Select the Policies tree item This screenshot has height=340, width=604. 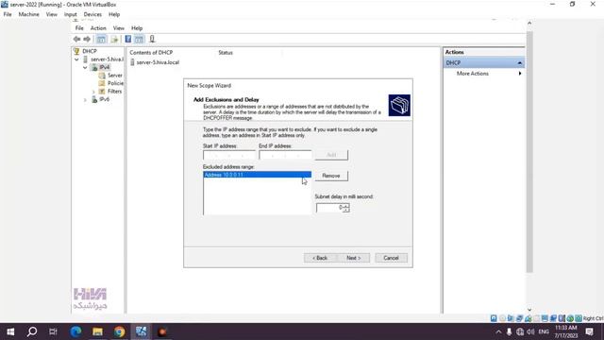115,83
